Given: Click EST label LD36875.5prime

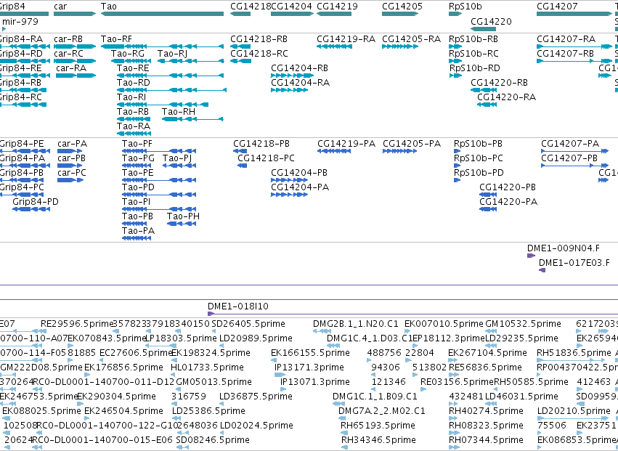Looking at the screenshot, I should (256, 396).
